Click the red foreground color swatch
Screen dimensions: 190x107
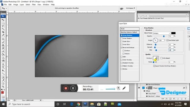point(2,92)
